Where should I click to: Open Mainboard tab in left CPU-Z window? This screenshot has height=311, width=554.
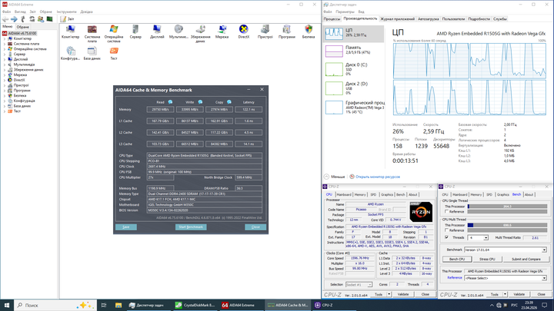coord(344,194)
